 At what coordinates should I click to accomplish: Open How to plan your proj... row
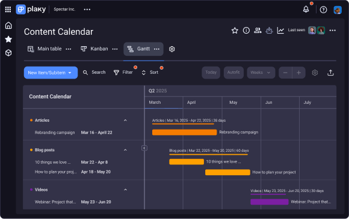[x=55, y=172]
